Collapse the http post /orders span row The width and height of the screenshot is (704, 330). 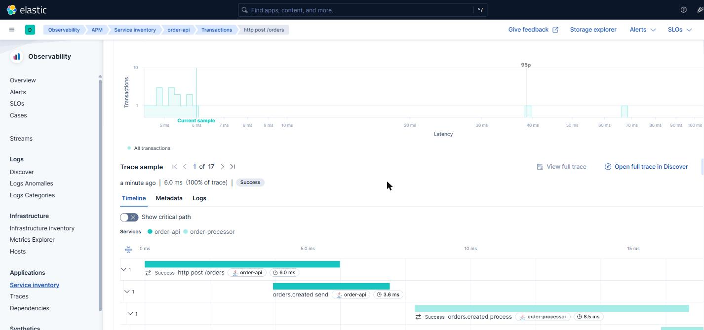tap(123, 269)
